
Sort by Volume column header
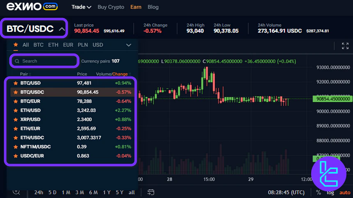(x=103, y=74)
